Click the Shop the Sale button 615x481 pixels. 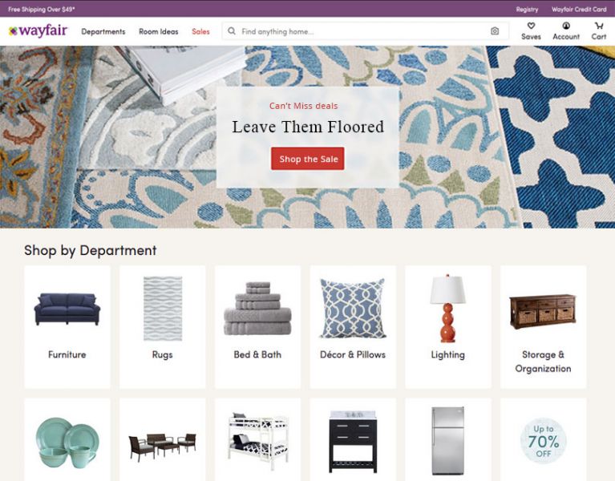click(308, 159)
